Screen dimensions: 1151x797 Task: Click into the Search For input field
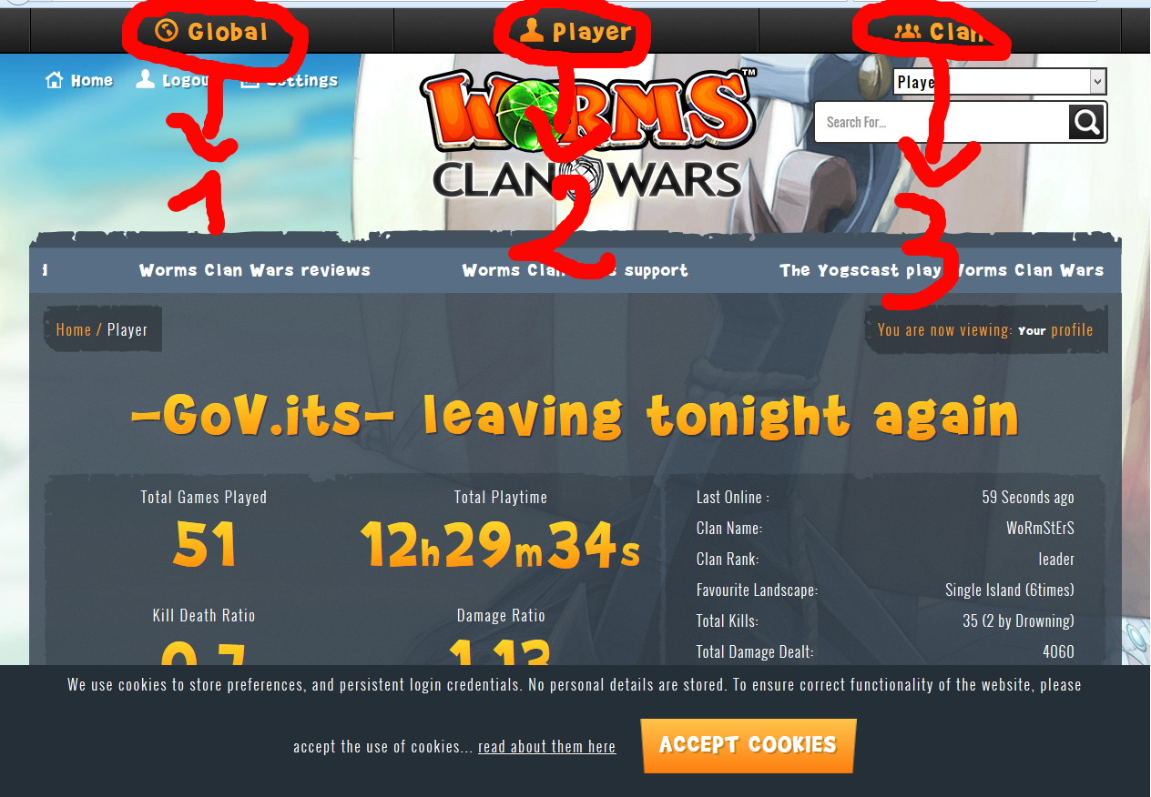942,122
